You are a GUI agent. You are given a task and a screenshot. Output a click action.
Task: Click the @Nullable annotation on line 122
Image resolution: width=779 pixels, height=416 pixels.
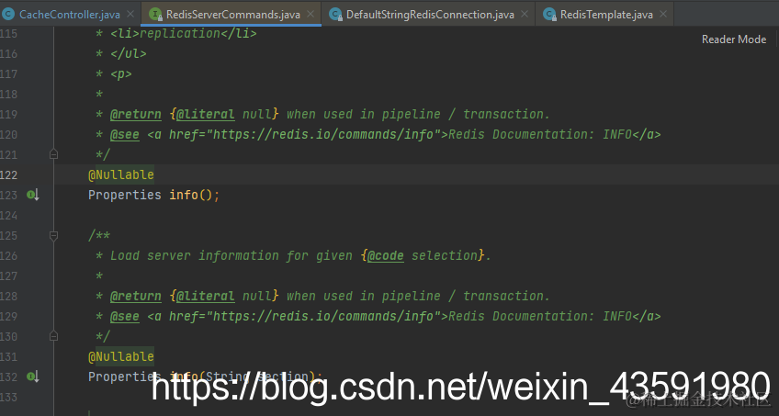click(x=121, y=174)
